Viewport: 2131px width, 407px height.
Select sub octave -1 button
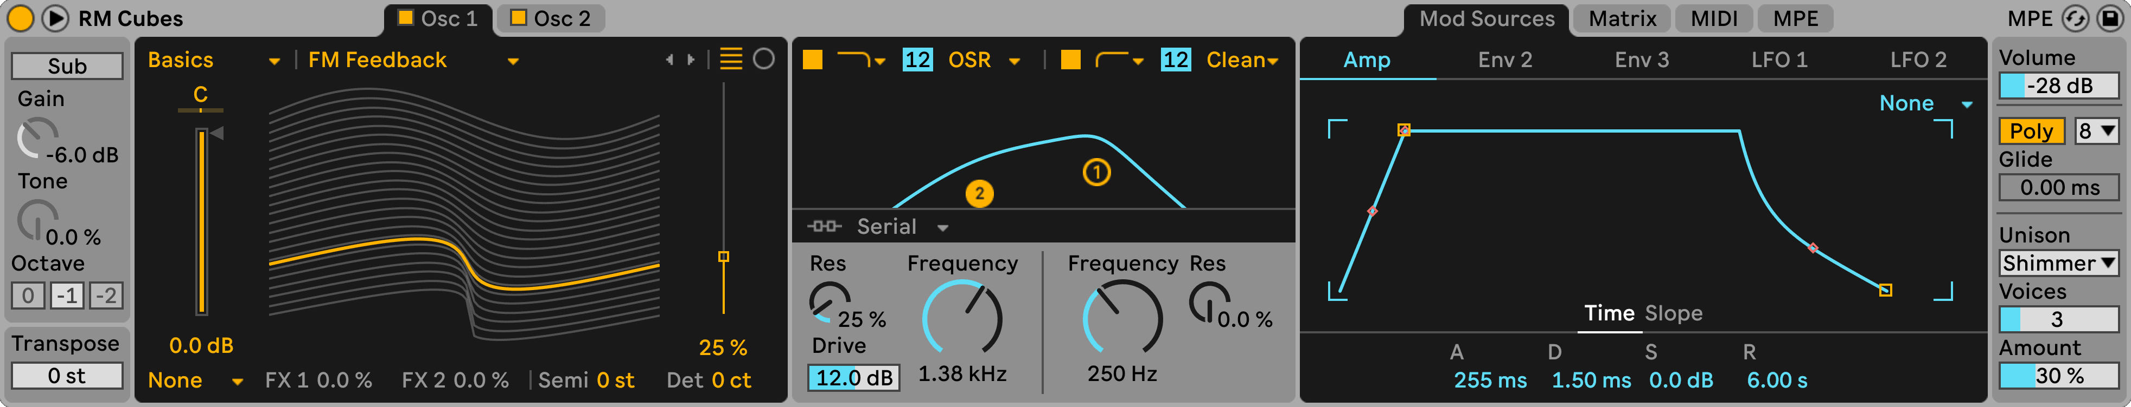[x=67, y=295]
